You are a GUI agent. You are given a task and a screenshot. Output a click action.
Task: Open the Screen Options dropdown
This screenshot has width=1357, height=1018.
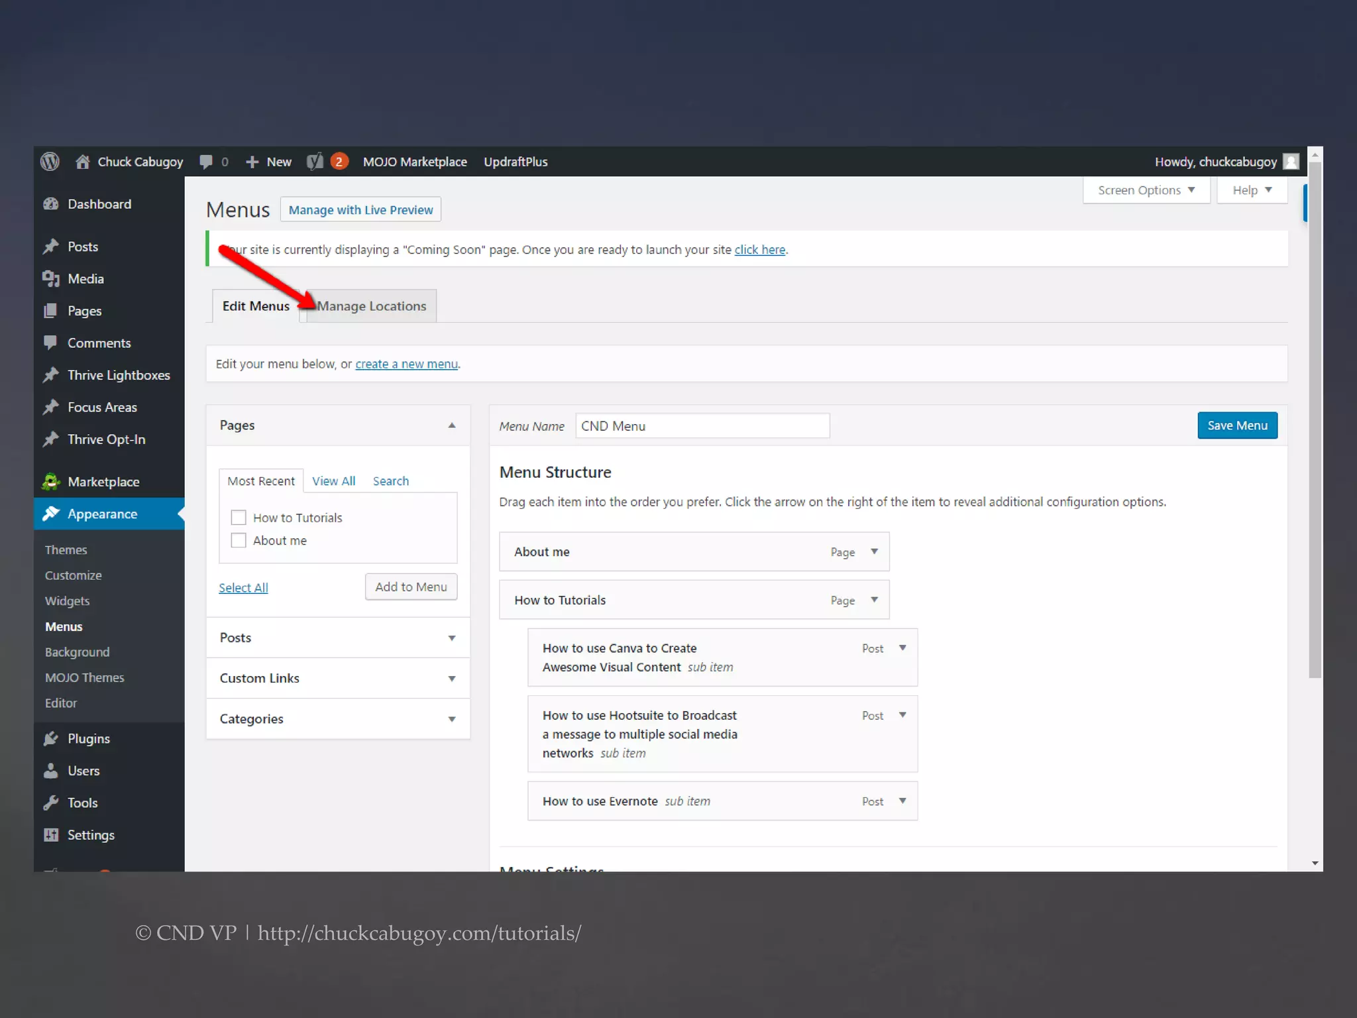pyautogui.click(x=1146, y=190)
